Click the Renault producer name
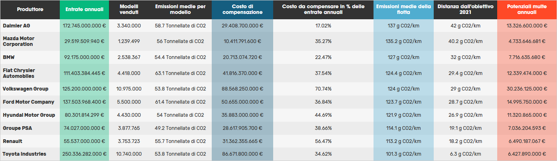Viewport: 557px width, 161px height. tap(13, 141)
